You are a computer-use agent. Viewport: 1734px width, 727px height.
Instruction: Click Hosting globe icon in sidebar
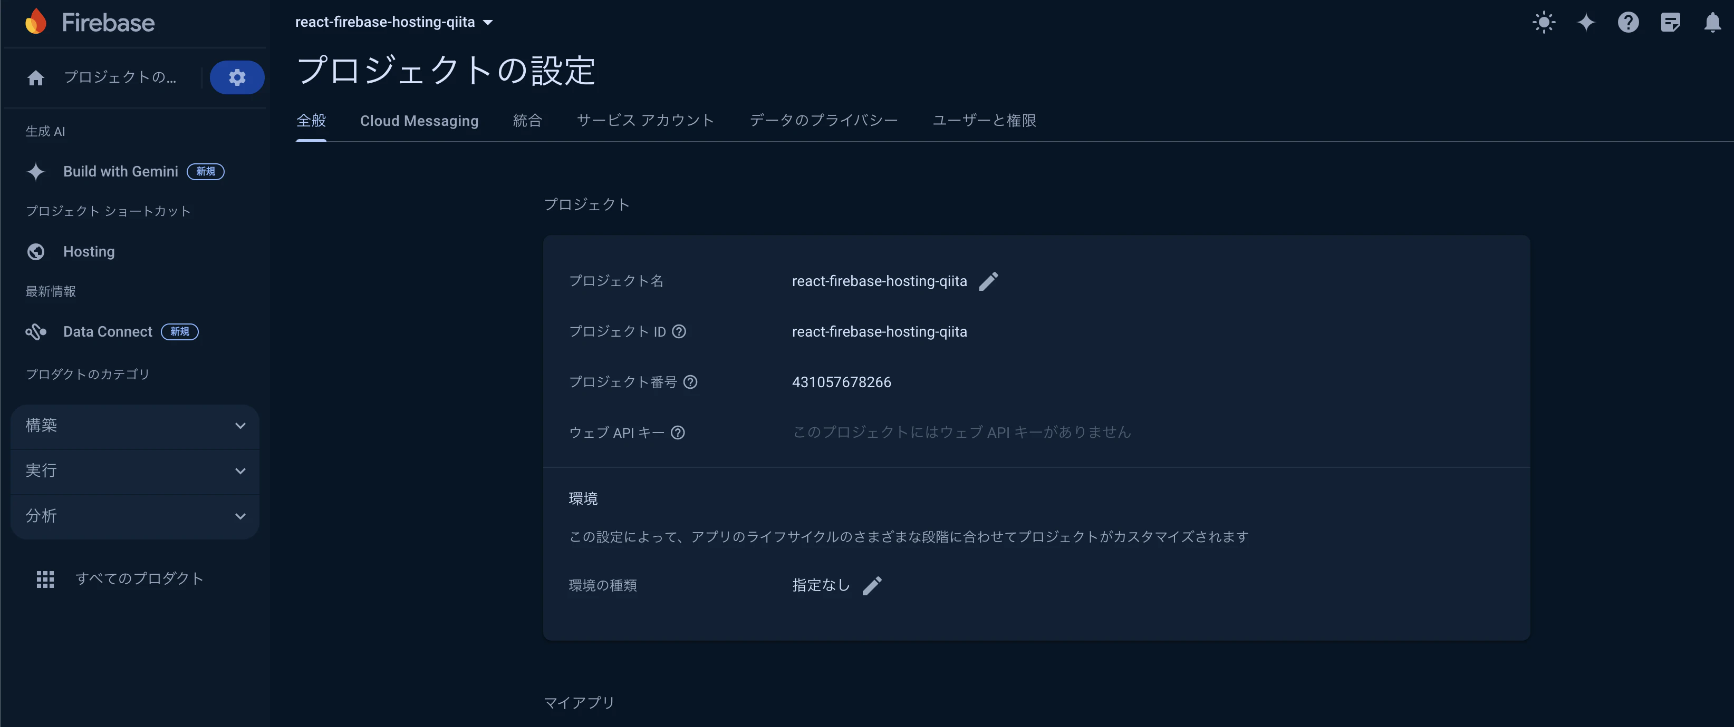click(x=36, y=251)
